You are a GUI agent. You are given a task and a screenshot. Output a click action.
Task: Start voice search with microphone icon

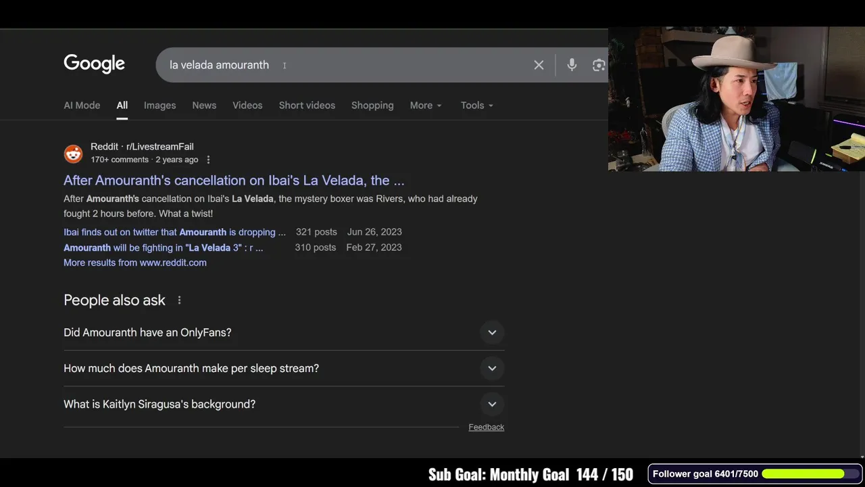[x=572, y=65]
